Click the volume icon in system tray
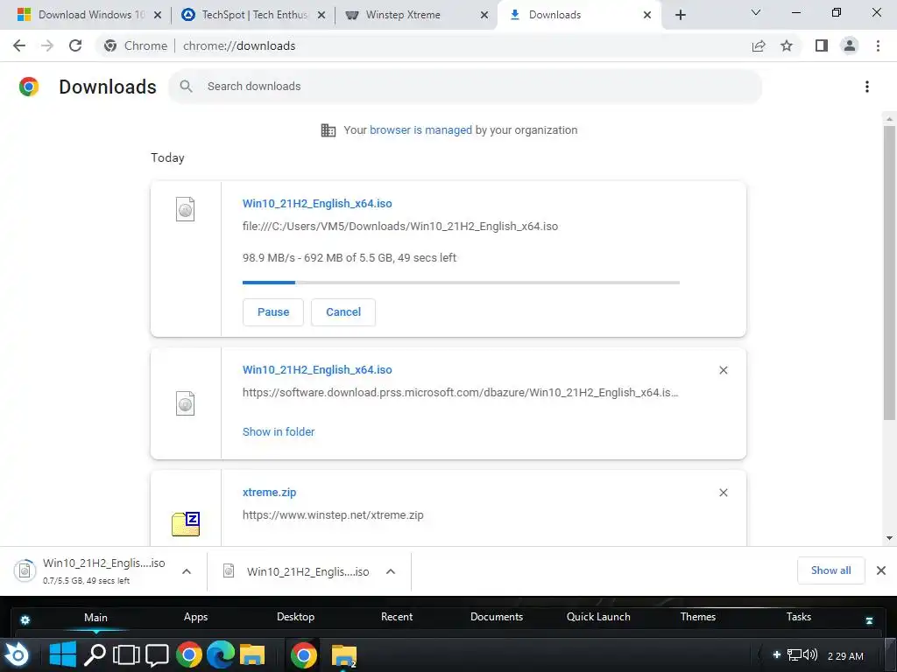 (x=810, y=655)
